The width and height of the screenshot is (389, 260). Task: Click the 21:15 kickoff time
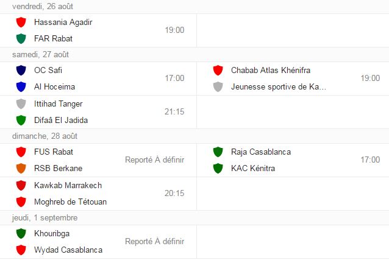(174, 112)
